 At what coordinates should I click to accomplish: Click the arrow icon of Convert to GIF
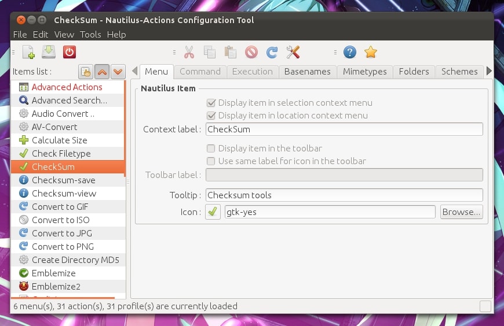pyautogui.click(x=24, y=206)
